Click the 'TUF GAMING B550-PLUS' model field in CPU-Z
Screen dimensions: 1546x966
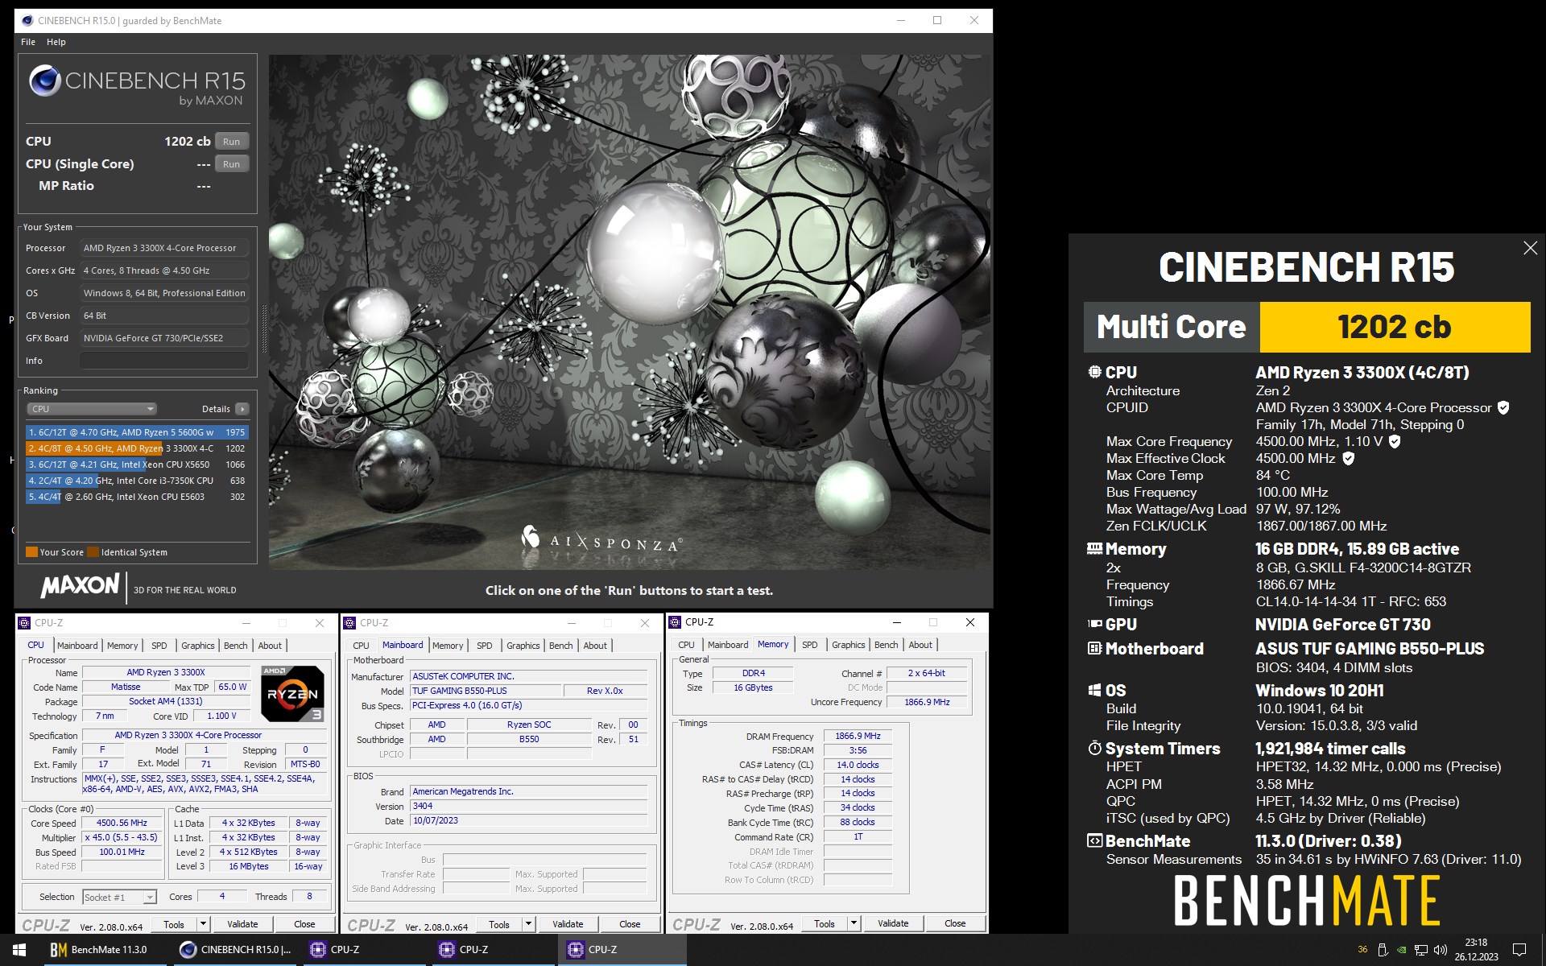pos(486,691)
